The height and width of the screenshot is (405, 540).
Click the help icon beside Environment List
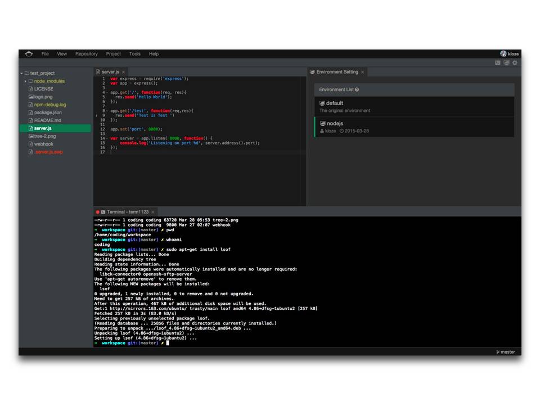click(357, 89)
